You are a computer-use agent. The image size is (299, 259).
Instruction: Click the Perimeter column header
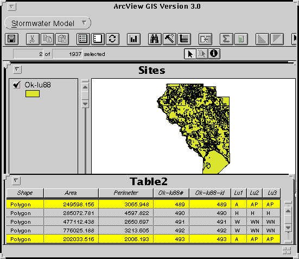coord(126,193)
